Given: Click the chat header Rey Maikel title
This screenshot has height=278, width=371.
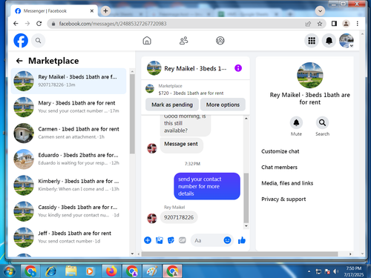Looking at the screenshot, I should [195, 68].
